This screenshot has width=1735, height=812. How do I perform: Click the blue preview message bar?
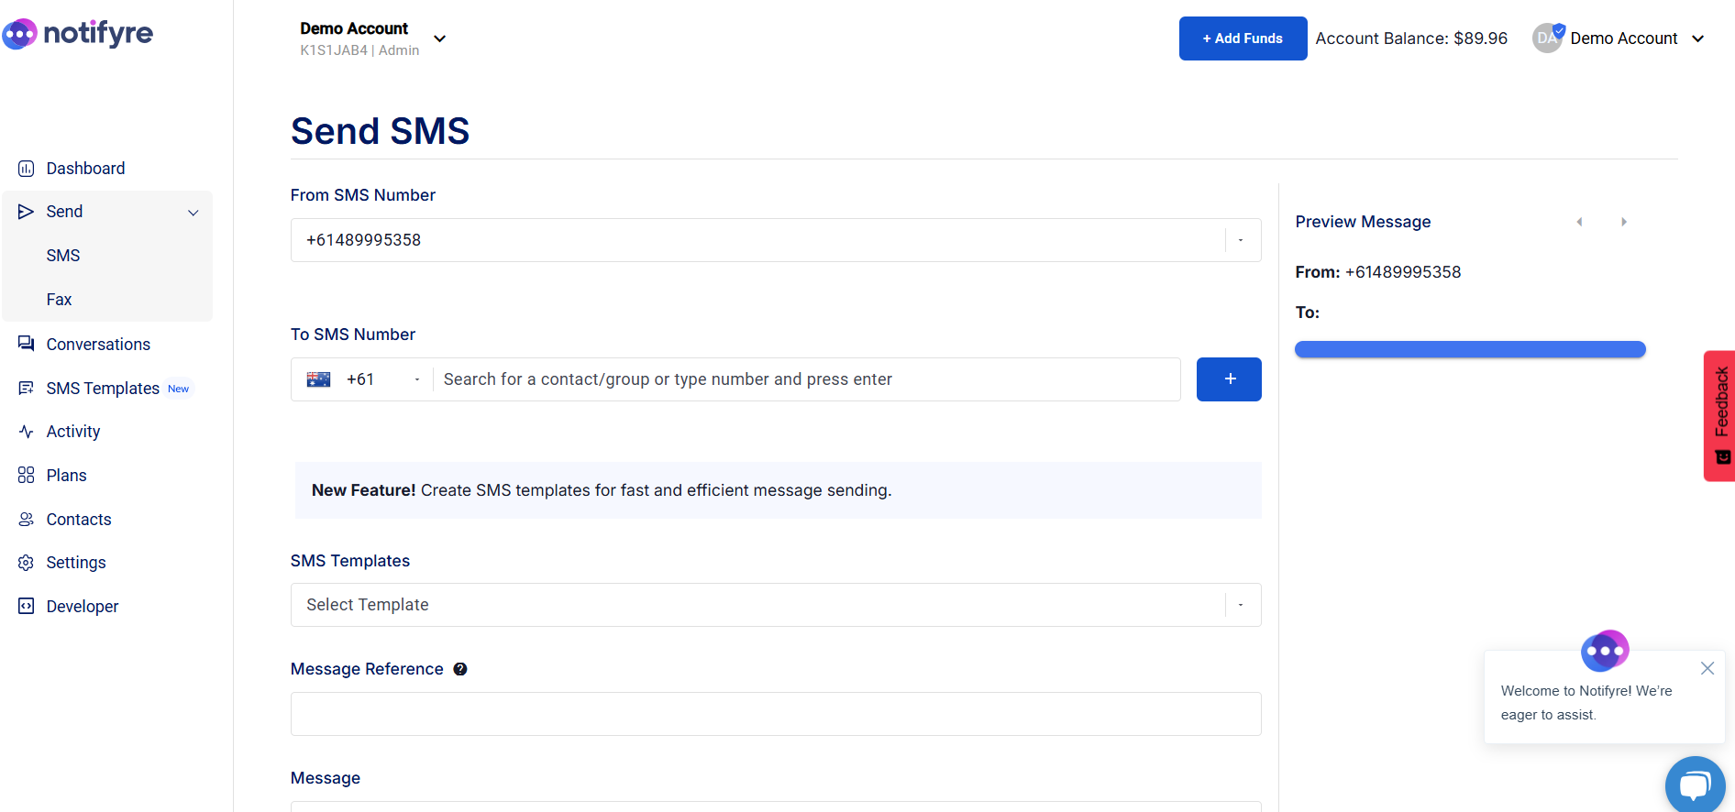[x=1470, y=349]
